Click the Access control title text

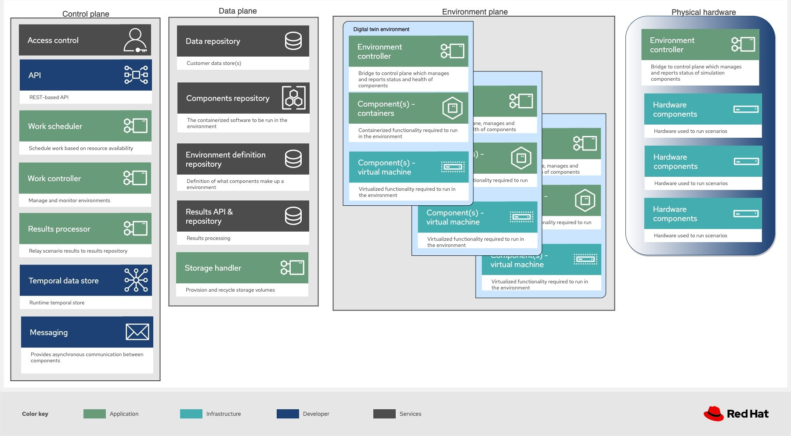[x=53, y=40]
